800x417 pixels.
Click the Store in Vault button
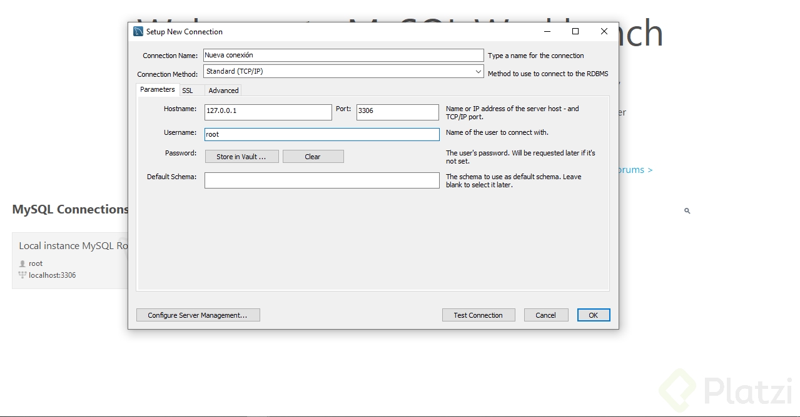tap(241, 157)
